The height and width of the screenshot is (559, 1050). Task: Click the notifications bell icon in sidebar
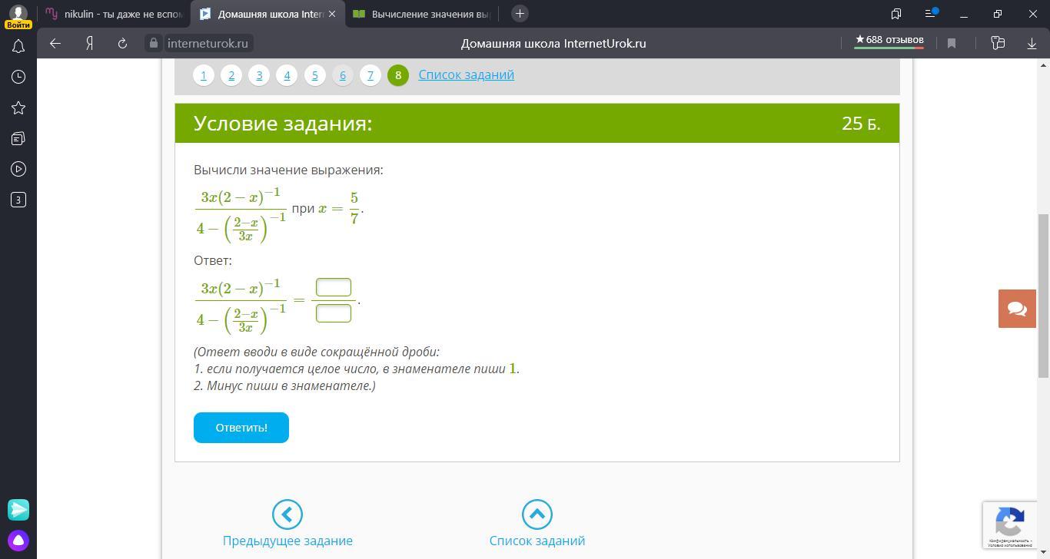(x=18, y=46)
